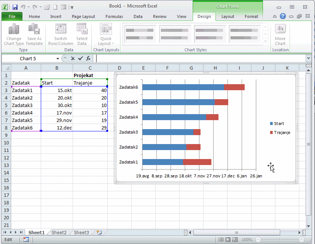
Task: Select cell C1 containing Projekat
Action: coord(90,75)
